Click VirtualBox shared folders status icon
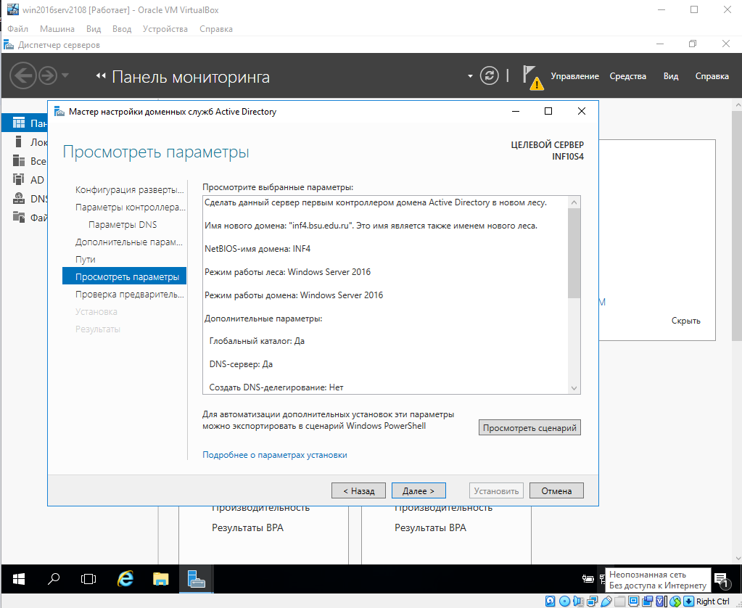 [620, 601]
